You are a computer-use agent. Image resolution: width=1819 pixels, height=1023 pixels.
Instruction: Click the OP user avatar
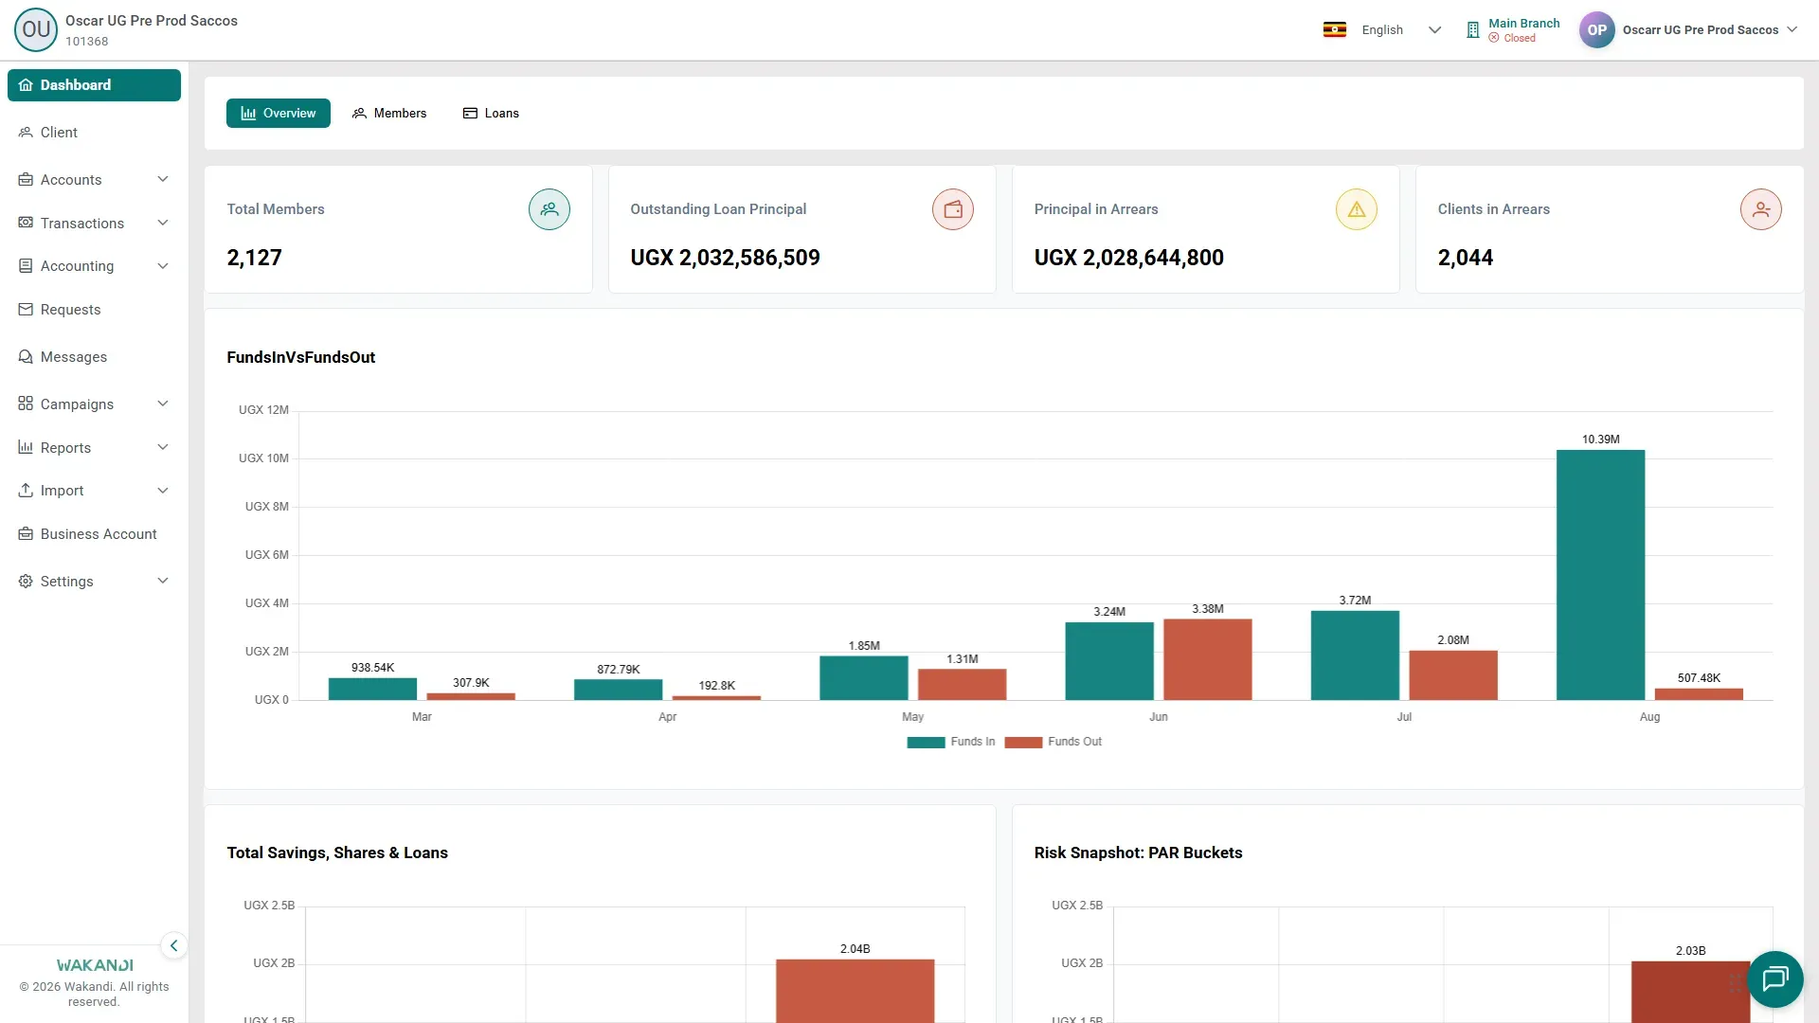(x=1597, y=29)
